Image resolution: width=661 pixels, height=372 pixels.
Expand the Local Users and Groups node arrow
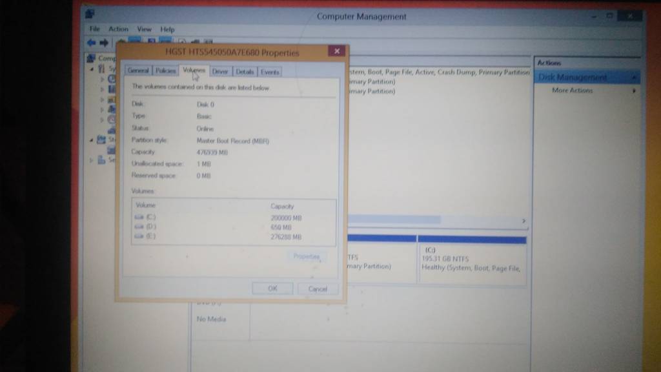102,110
